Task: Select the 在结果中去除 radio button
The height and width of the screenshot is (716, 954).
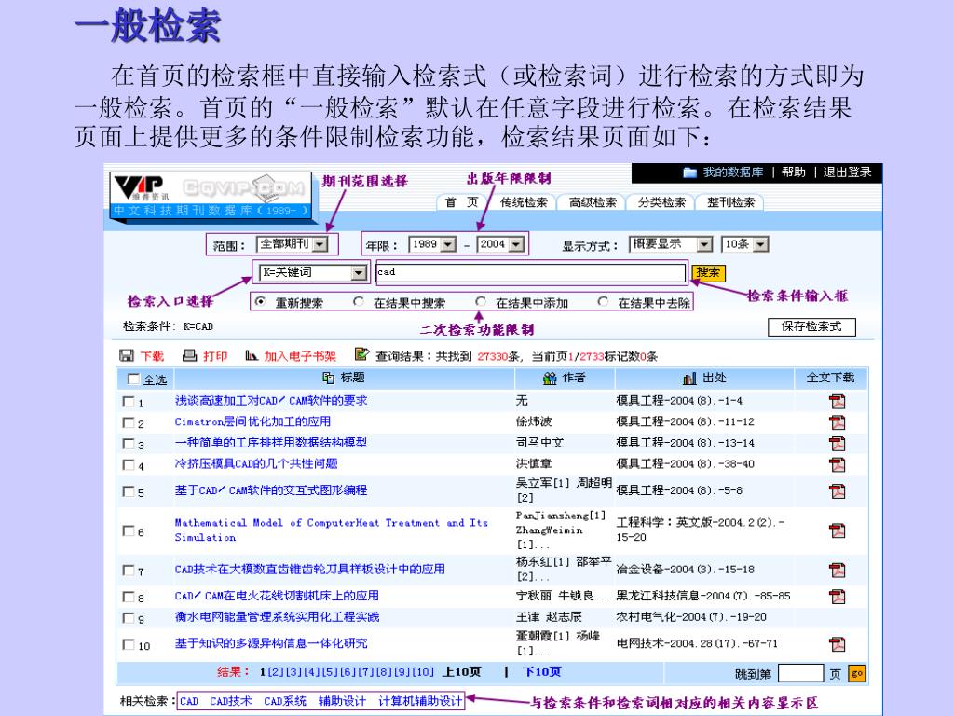Action: click(603, 301)
